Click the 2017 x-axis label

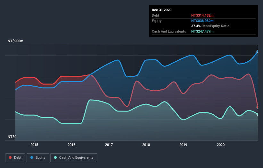(109, 145)
